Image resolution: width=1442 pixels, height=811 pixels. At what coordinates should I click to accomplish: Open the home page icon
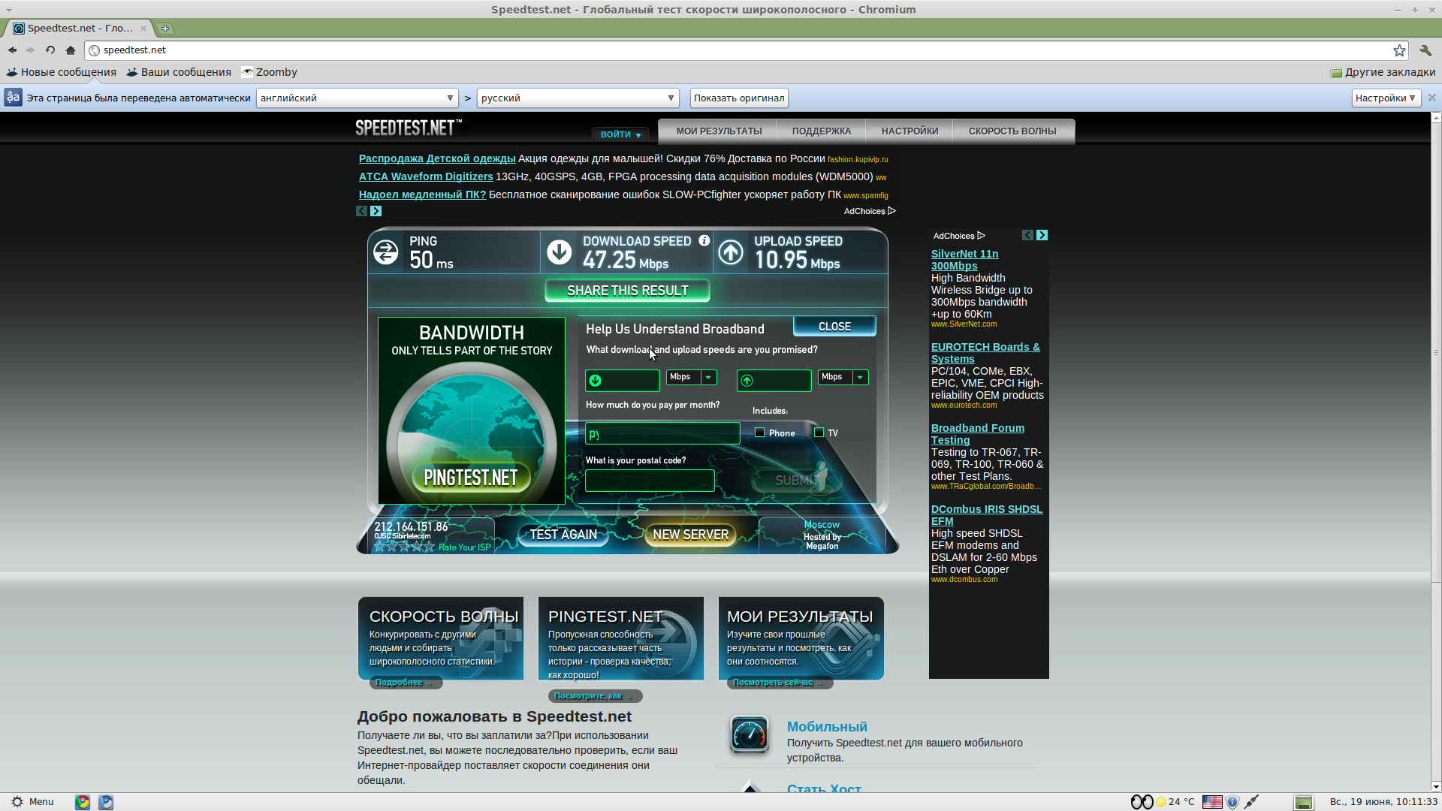(x=71, y=50)
